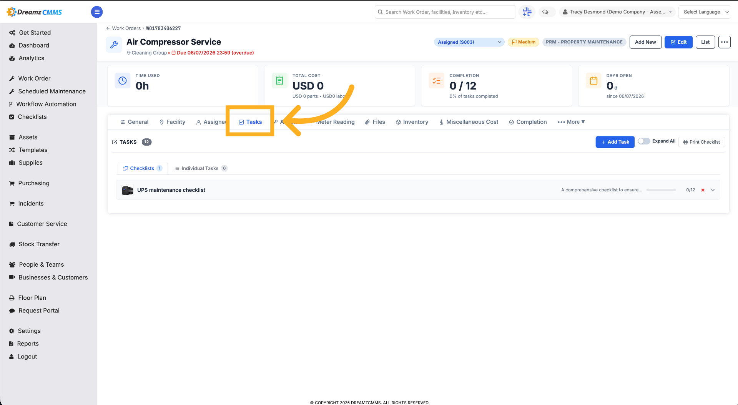Open Supplies from sidebar

pyautogui.click(x=30, y=163)
